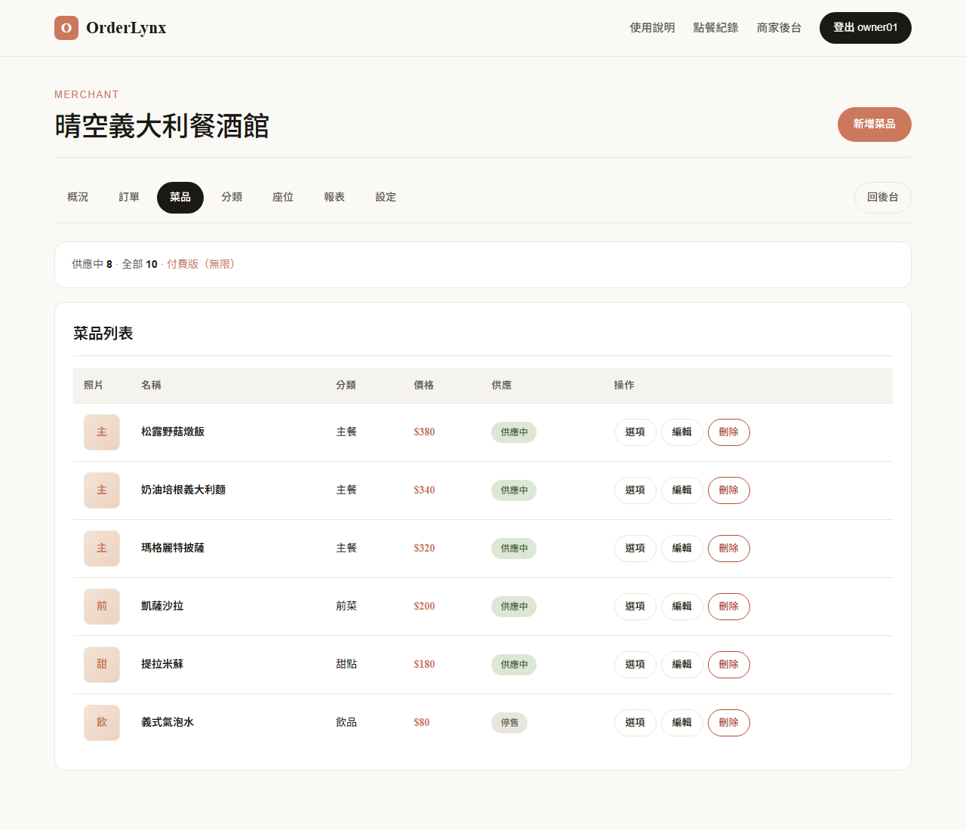The height and width of the screenshot is (830, 966).
Task: Delete 提拉米蘇 using 刪除
Action: (729, 665)
